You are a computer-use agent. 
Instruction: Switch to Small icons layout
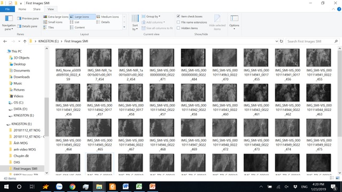click(x=53, y=22)
